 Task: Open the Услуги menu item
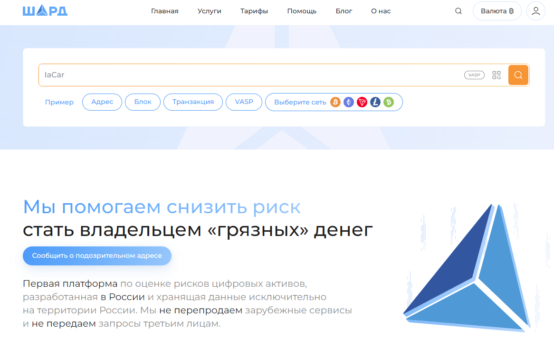[209, 11]
